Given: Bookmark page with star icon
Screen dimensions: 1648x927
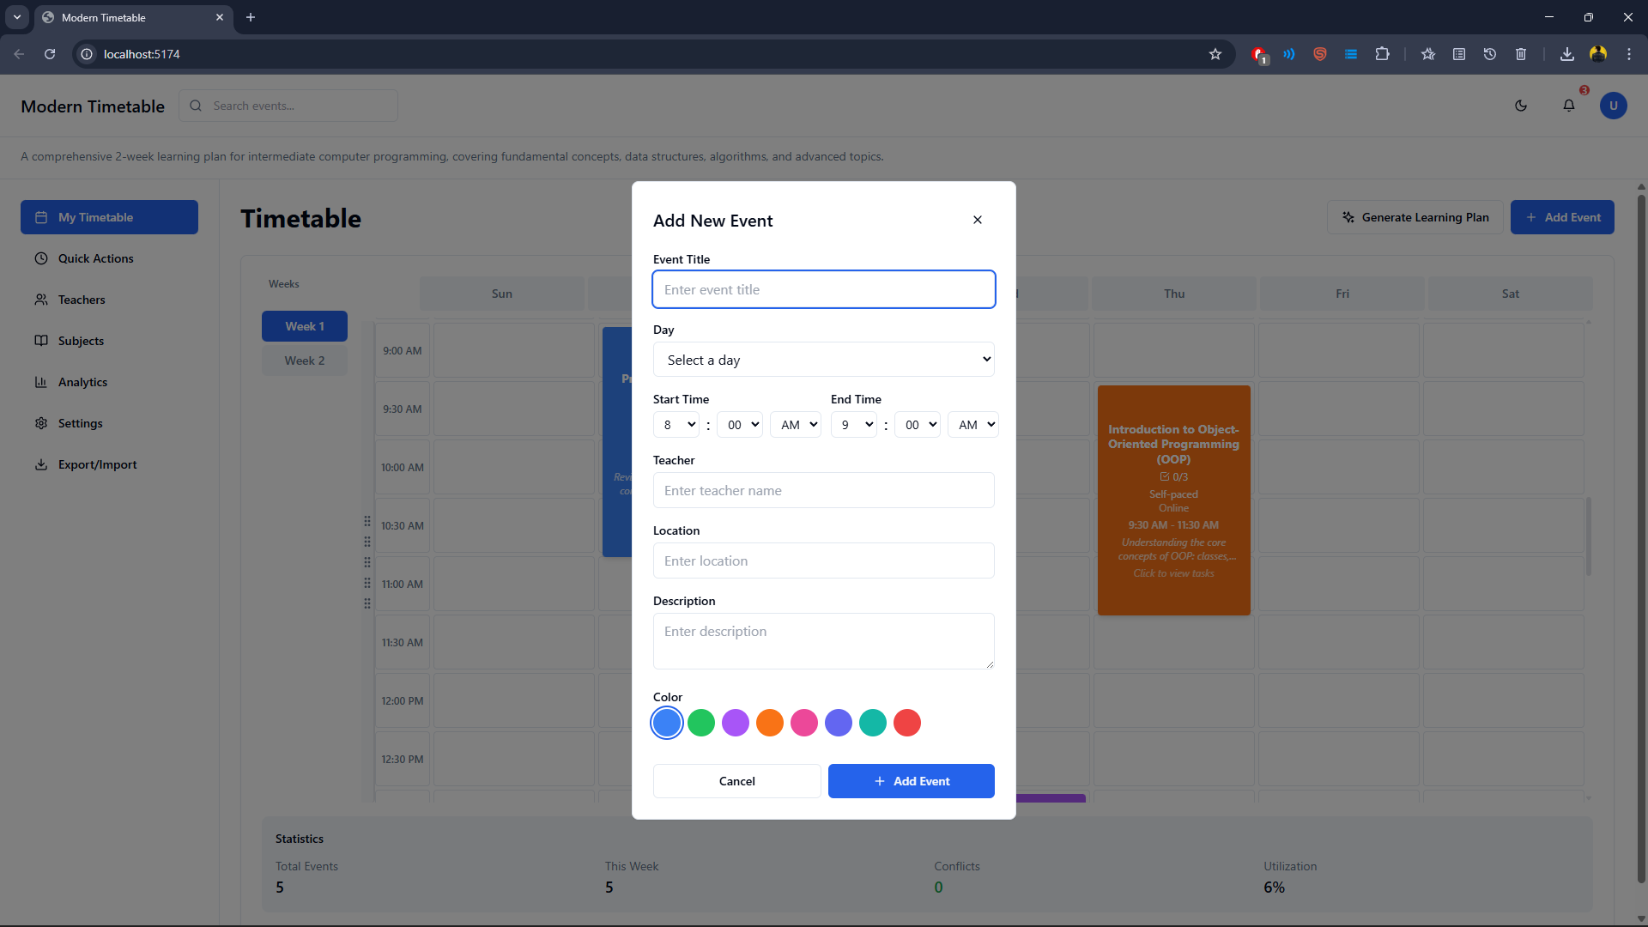Looking at the screenshot, I should (x=1215, y=54).
